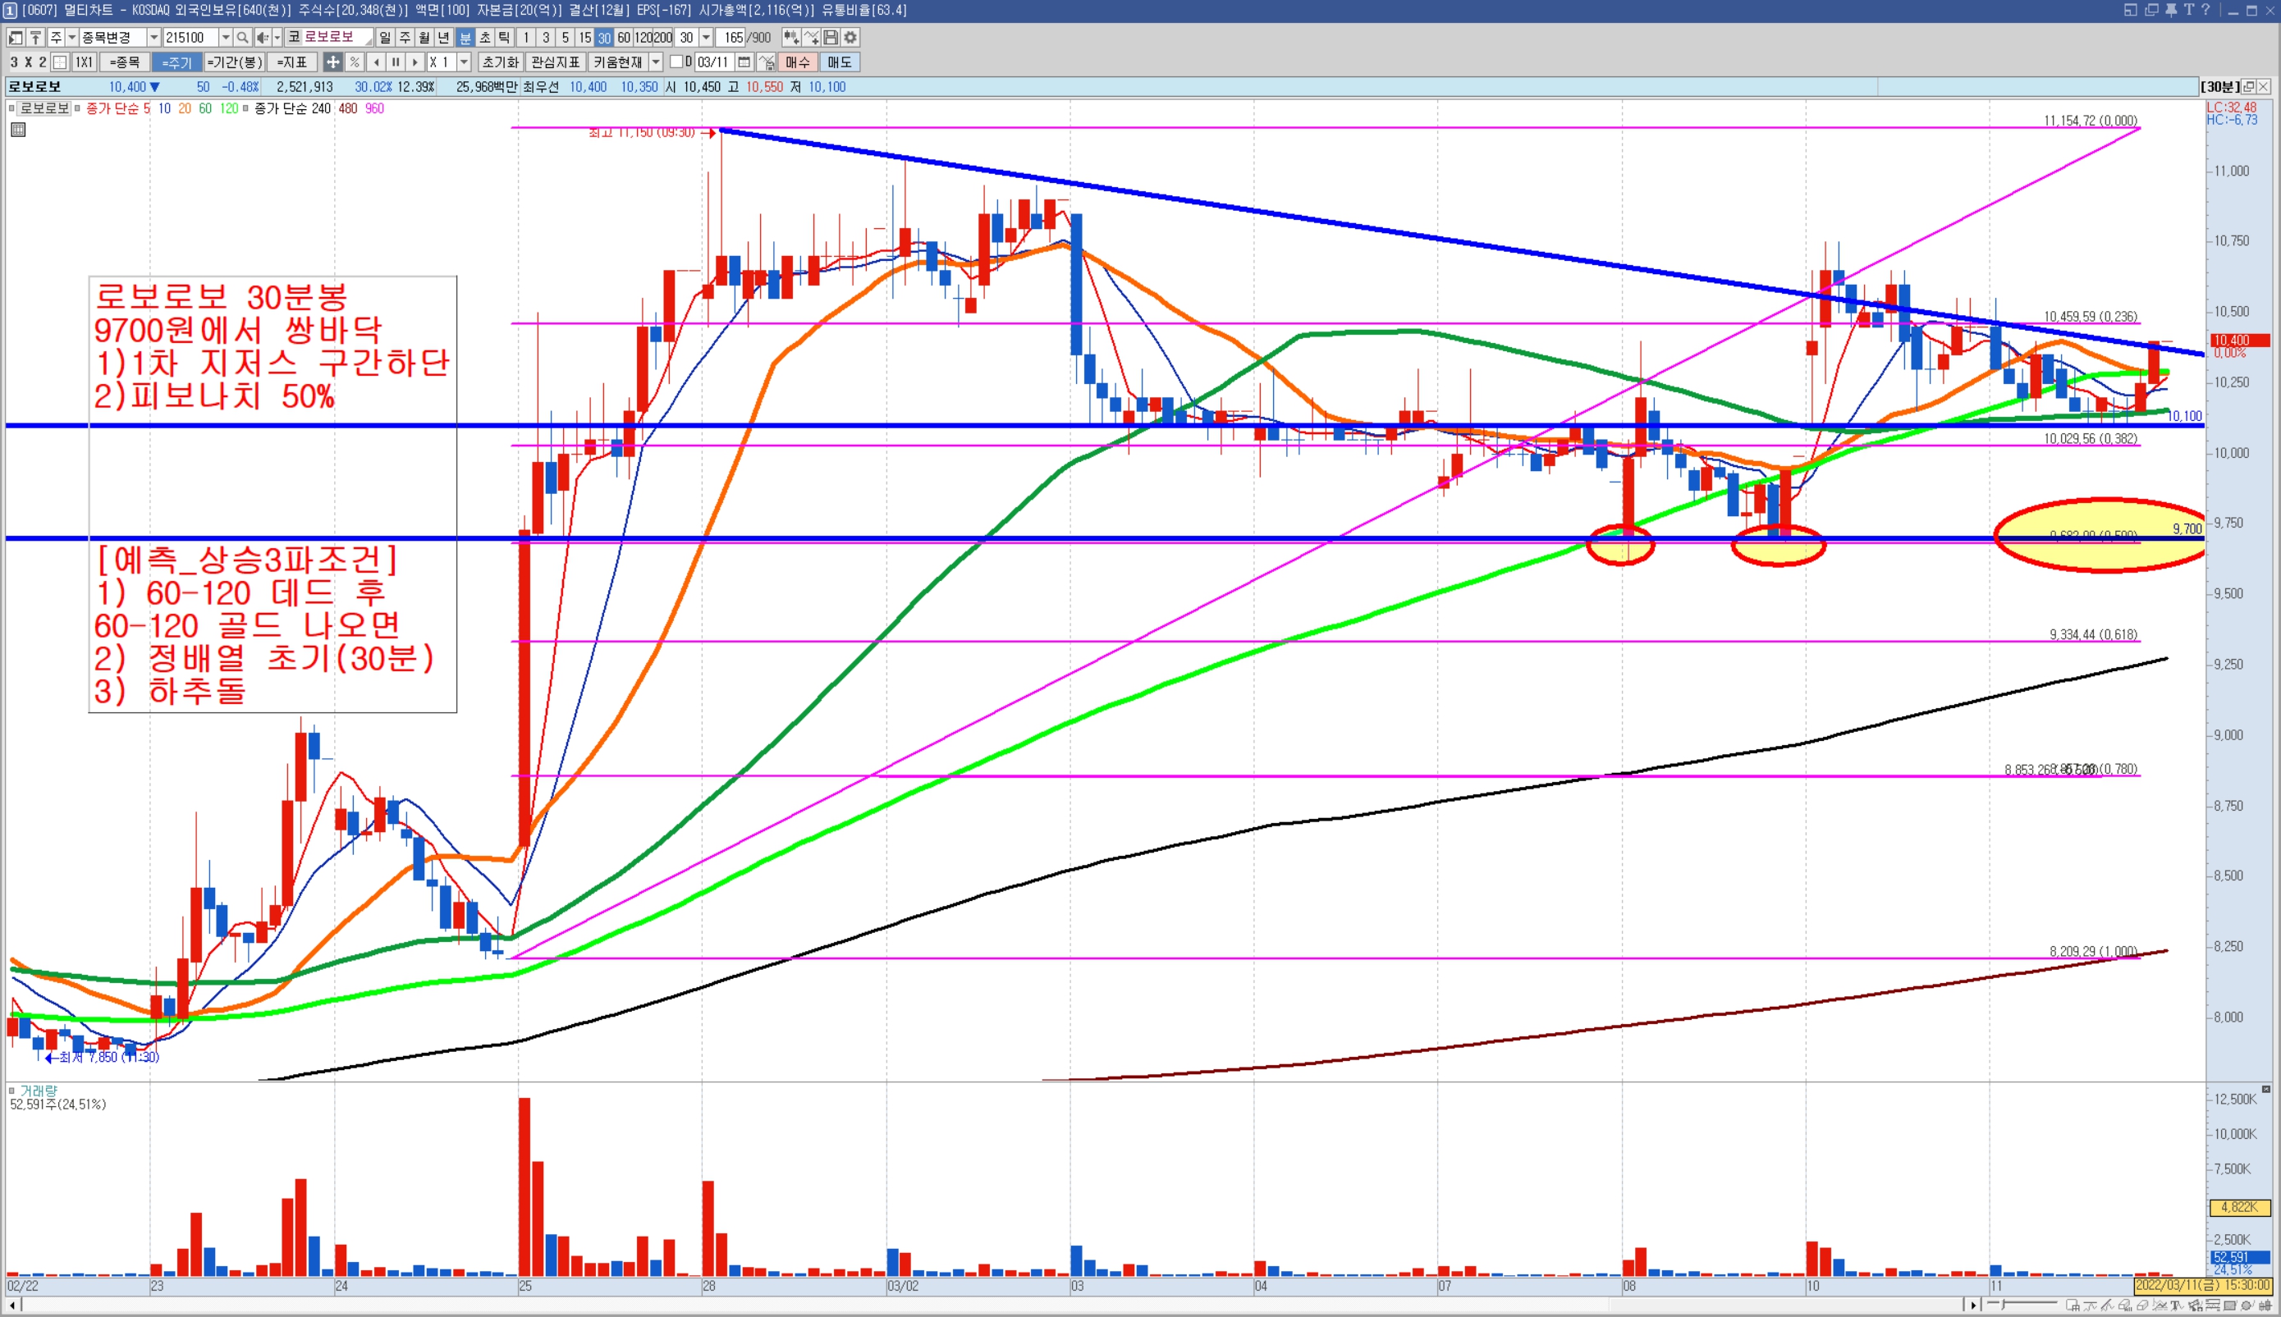Open the X 1 replay speed dropdown
Screen dimensions: 2281x1317
click(465, 62)
